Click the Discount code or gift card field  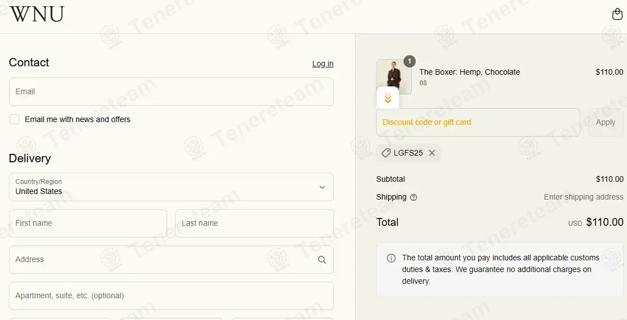(478, 122)
